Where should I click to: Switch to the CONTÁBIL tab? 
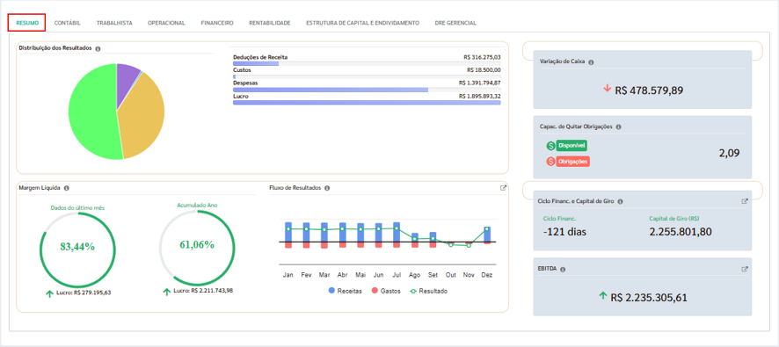click(67, 23)
